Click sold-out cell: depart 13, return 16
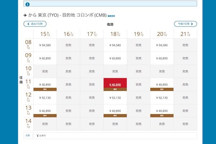 68,111
